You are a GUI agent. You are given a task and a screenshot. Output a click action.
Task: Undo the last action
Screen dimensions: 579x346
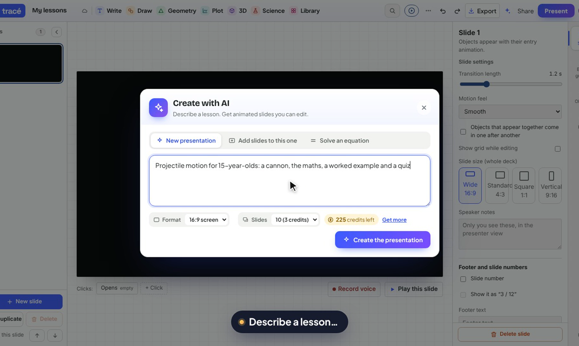(x=443, y=11)
